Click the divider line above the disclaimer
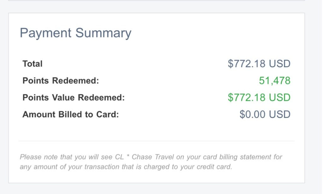 pyautogui.click(x=156, y=141)
